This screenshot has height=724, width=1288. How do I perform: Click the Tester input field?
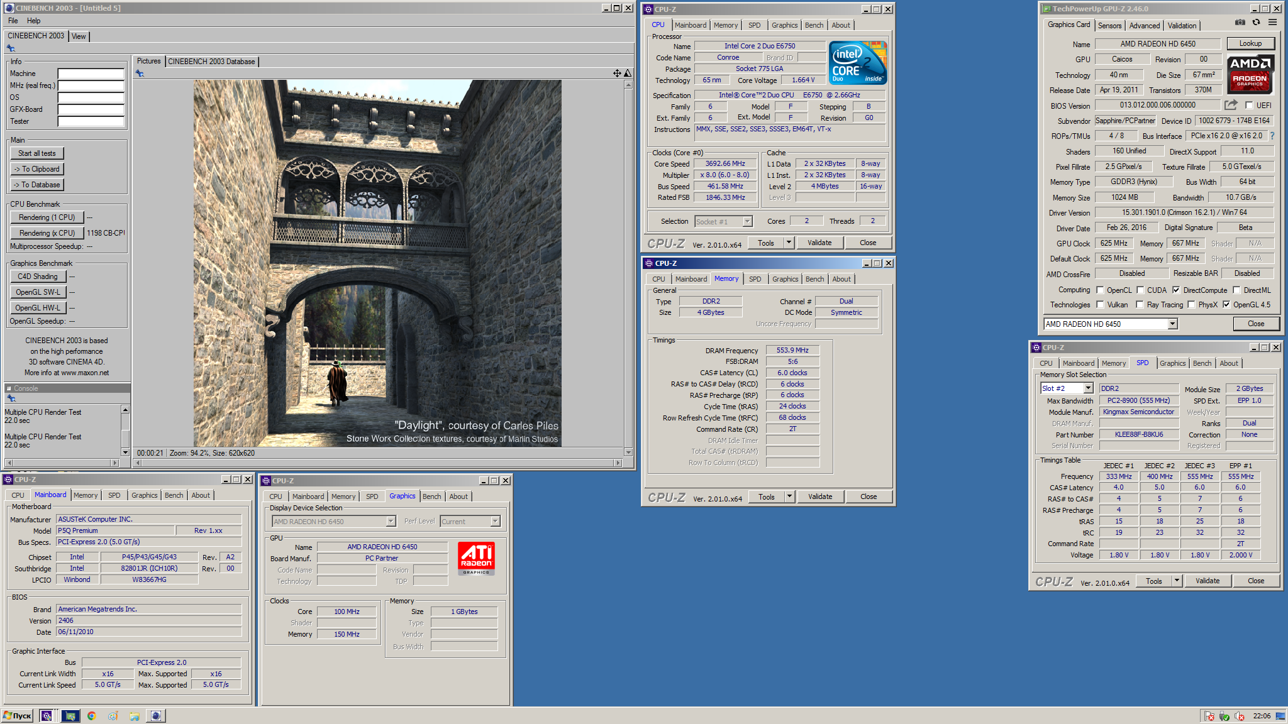pyautogui.click(x=91, y=121)
